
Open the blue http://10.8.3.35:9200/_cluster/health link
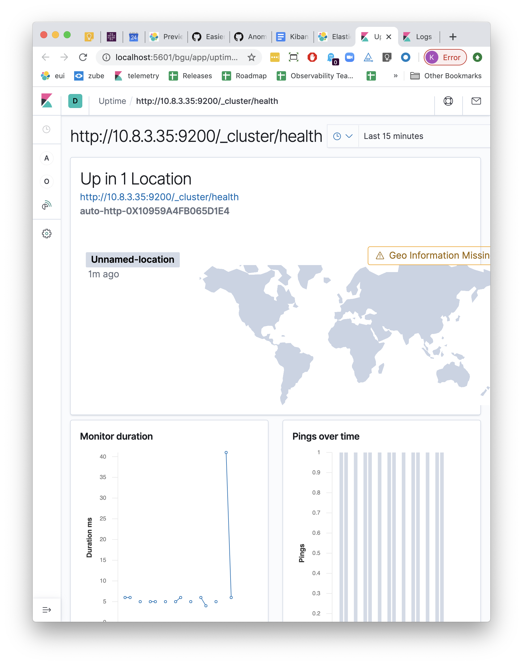(x=159, y=197)
